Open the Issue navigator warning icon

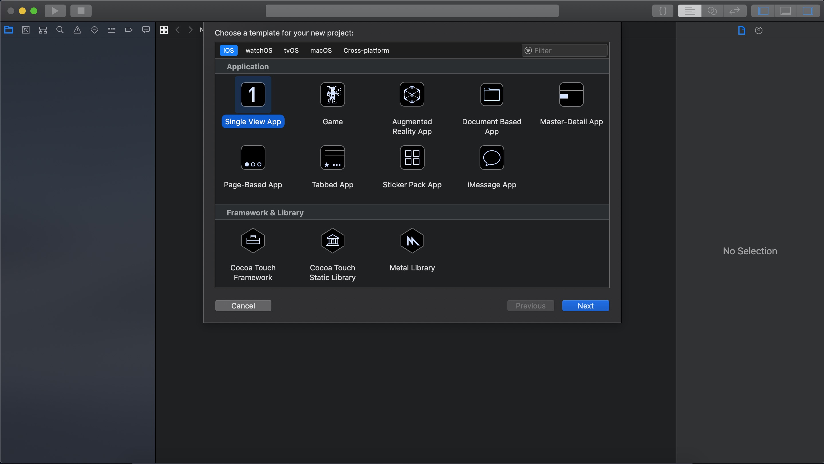click(77, 30)
